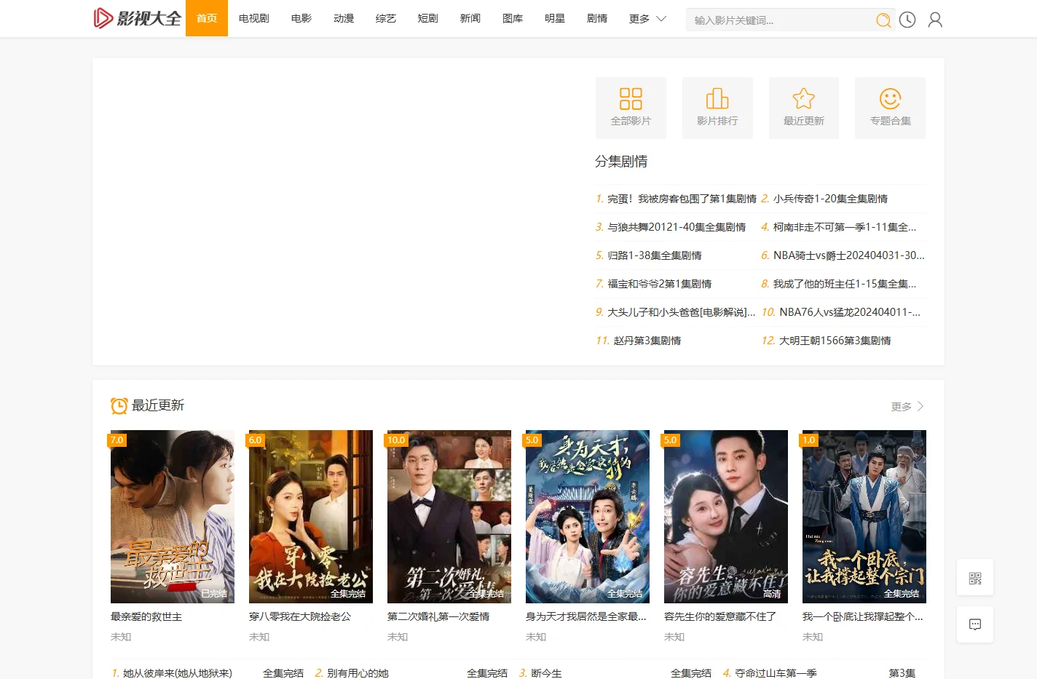
Task: Open 与狼共舞20121-40集全集剧情 link
Action: [x=677, y=227]
